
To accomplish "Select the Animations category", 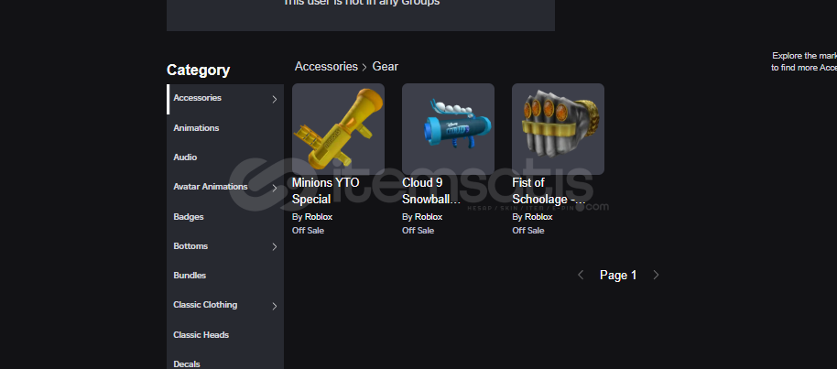I will click(x=196, y=128).
